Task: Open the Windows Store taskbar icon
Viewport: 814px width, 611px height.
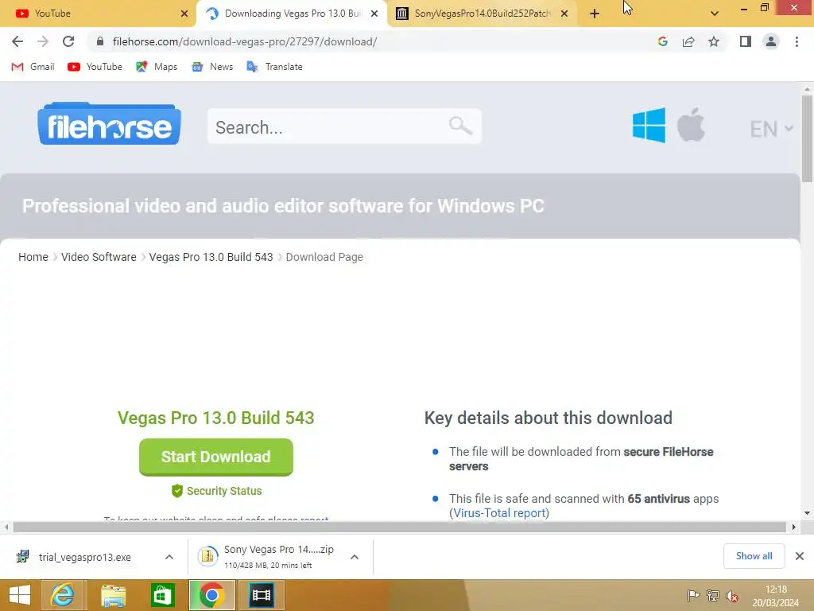Action: point(162,595)
